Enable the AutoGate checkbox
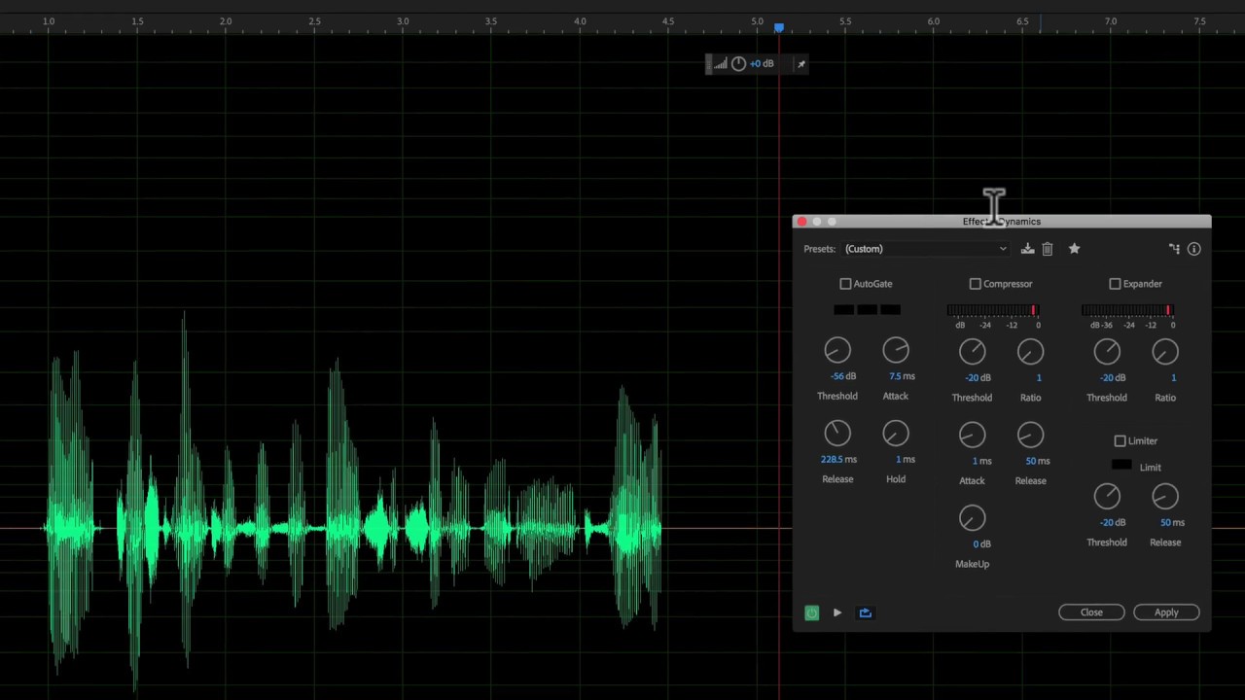 845,284
